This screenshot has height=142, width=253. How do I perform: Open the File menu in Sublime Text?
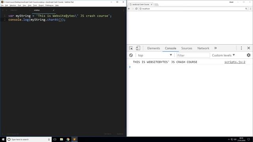[x=2, y=6]
